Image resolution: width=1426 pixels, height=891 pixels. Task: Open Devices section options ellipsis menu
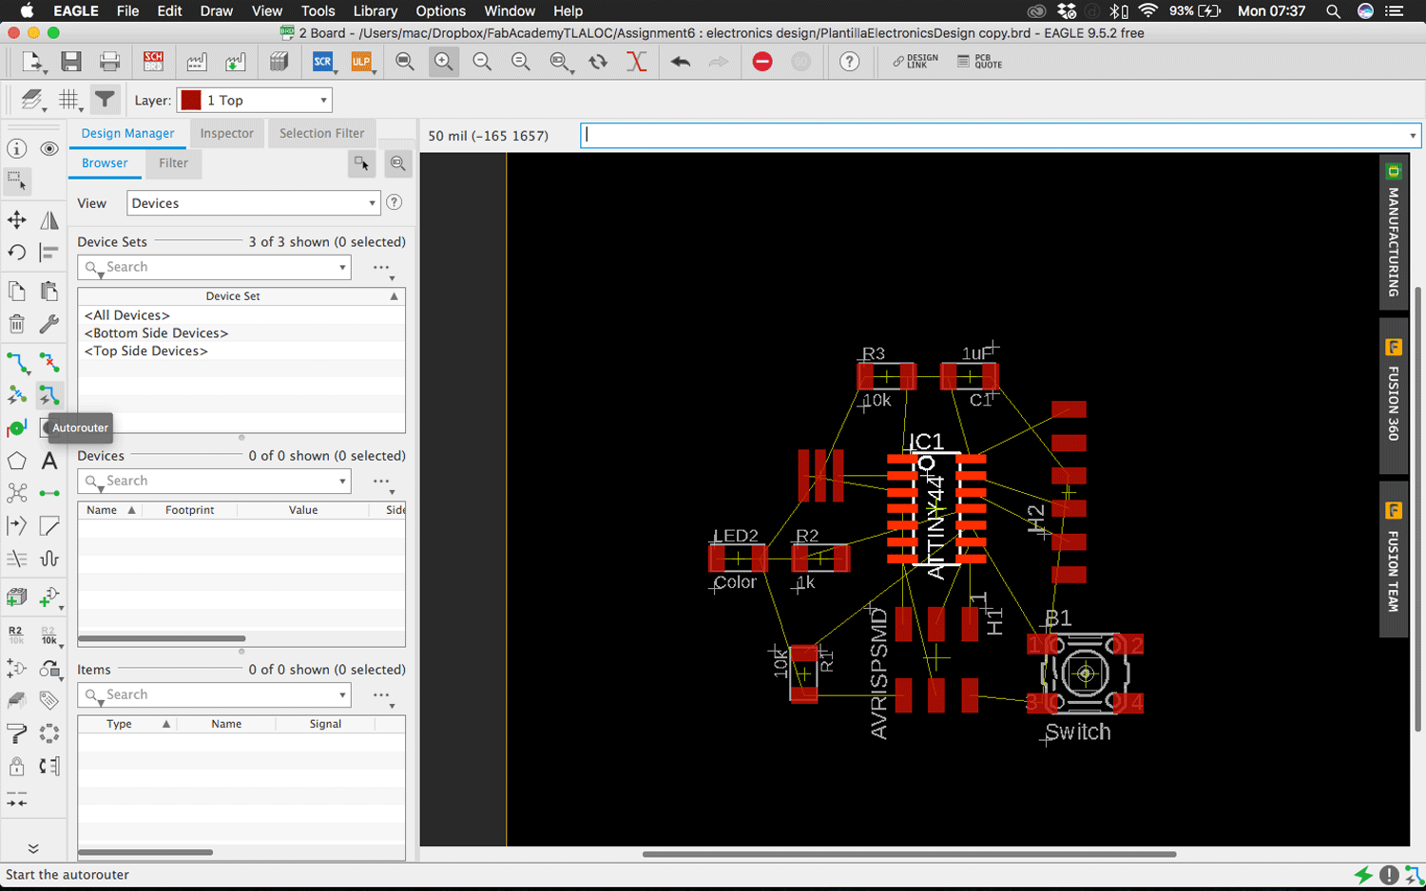pyautogui.click(x=382, y=482)
